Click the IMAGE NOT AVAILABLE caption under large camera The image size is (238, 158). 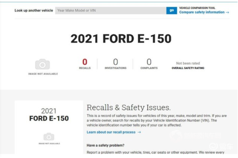pos(43,74)
